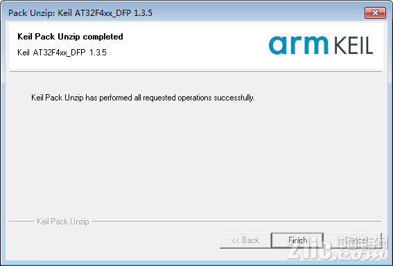
Task: Click the gray 'Keil Pack Unzip' group label
Action: (x=63, y=222)
